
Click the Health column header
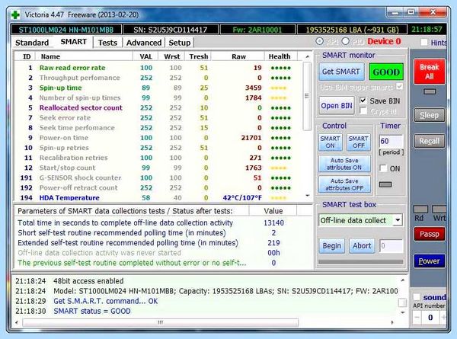tap(280, 56)
